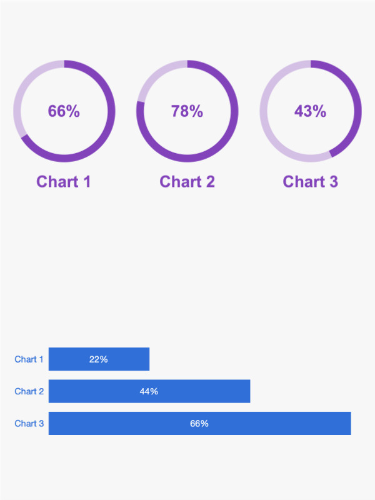The width and height of the screenshot is (375, 500).
Task: Click the purple Chart 2 heading
Action: [x=187, y=182]
